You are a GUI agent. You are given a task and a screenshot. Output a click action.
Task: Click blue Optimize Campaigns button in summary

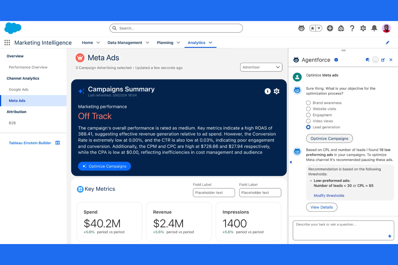[x=104, y=166]
